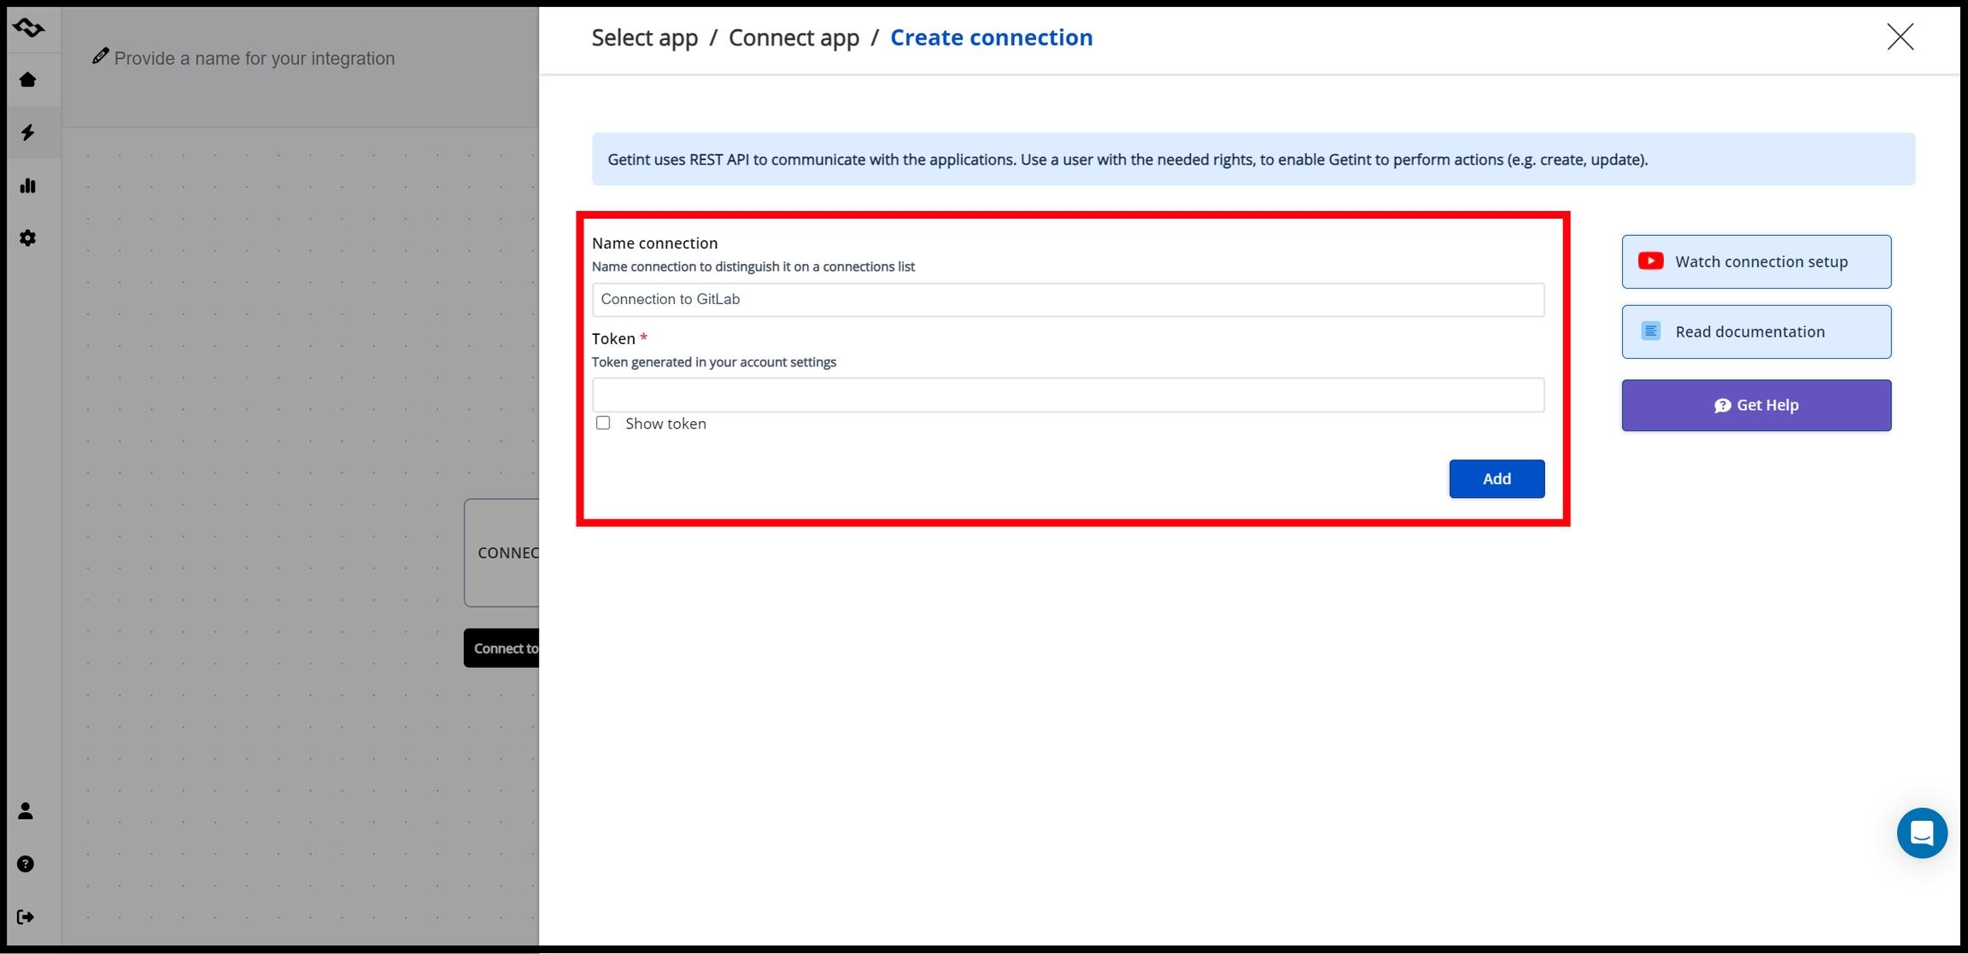This screenshot has height=954, width=1968.
Task: Open the chat widget bubble
Action: click(1922, 833)
